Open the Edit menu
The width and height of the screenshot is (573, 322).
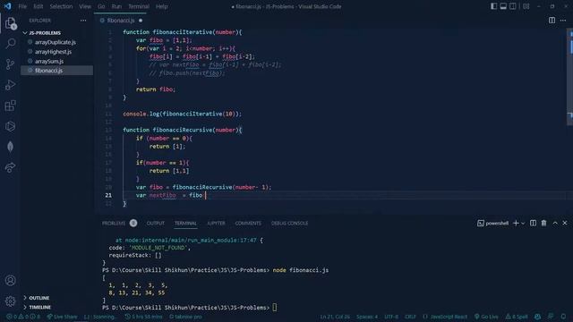click(38, 6)
